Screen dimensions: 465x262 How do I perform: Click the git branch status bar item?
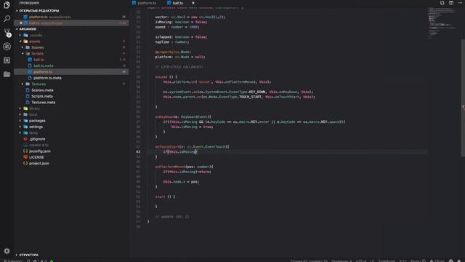click(13, 261)
